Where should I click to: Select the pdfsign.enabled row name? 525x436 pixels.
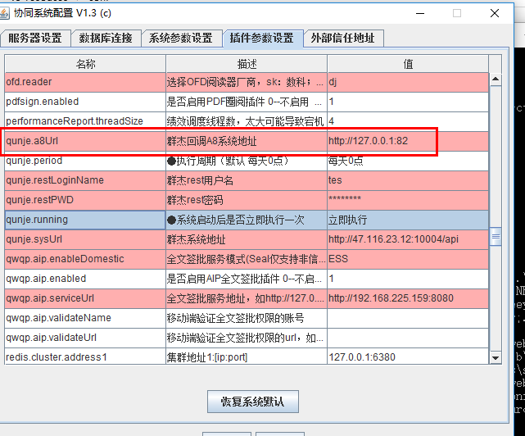coord(85,102)
